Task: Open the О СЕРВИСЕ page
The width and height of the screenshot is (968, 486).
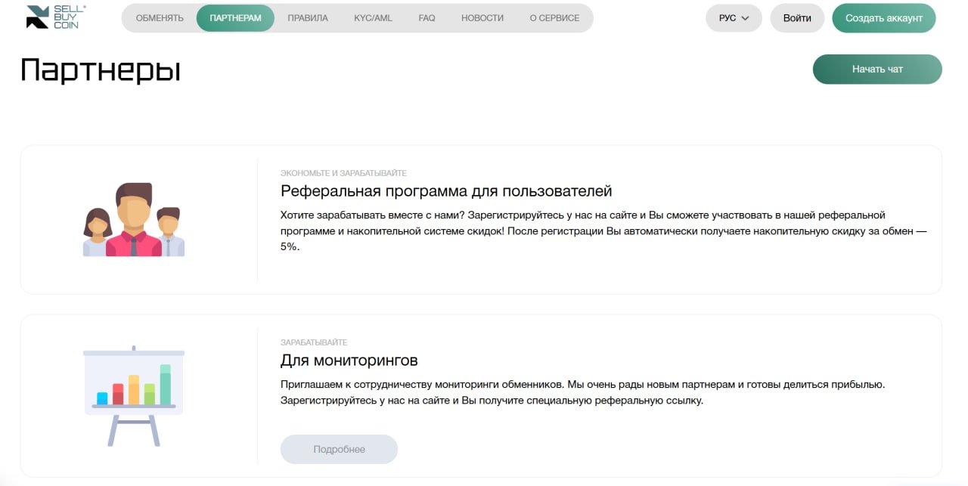Action: 554,18
